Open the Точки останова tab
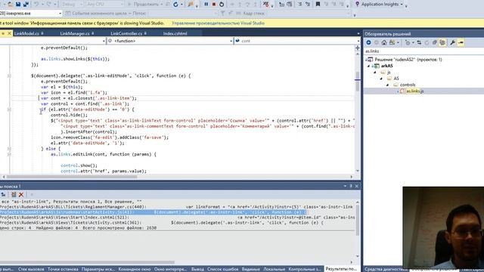 63,269
